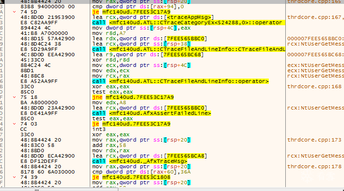
Task: Click the jump arrow beside bytes 75 18
Action: tap(14, 97)
